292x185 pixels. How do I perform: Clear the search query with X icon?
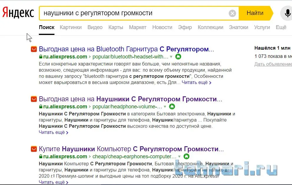[x=232, y=13]
